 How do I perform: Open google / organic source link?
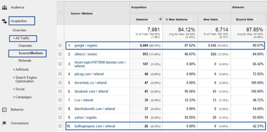(86, 46)
